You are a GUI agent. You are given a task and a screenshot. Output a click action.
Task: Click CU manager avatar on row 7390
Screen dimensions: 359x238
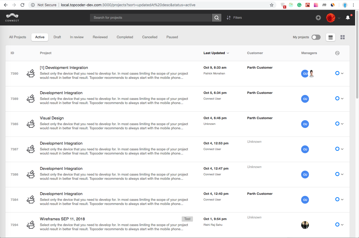pos(305,74)
